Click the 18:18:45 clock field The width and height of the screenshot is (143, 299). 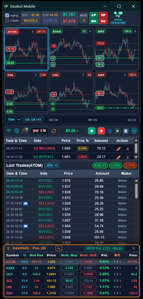(x=33, y=120)
